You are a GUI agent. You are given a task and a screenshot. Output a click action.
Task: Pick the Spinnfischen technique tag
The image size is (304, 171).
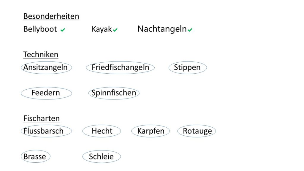click(x=114, y=93)
